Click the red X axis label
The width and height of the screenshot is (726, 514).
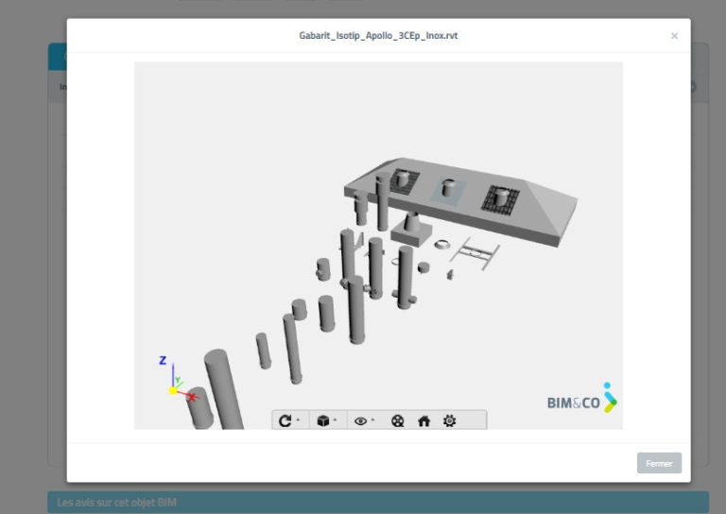point(192,397)
